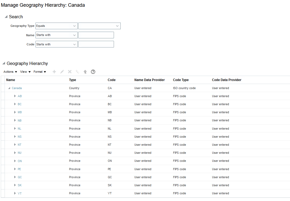The height and width of the screenshot is (201, 290).
Task: Expand the BC province node
Action: pos(15,104)
